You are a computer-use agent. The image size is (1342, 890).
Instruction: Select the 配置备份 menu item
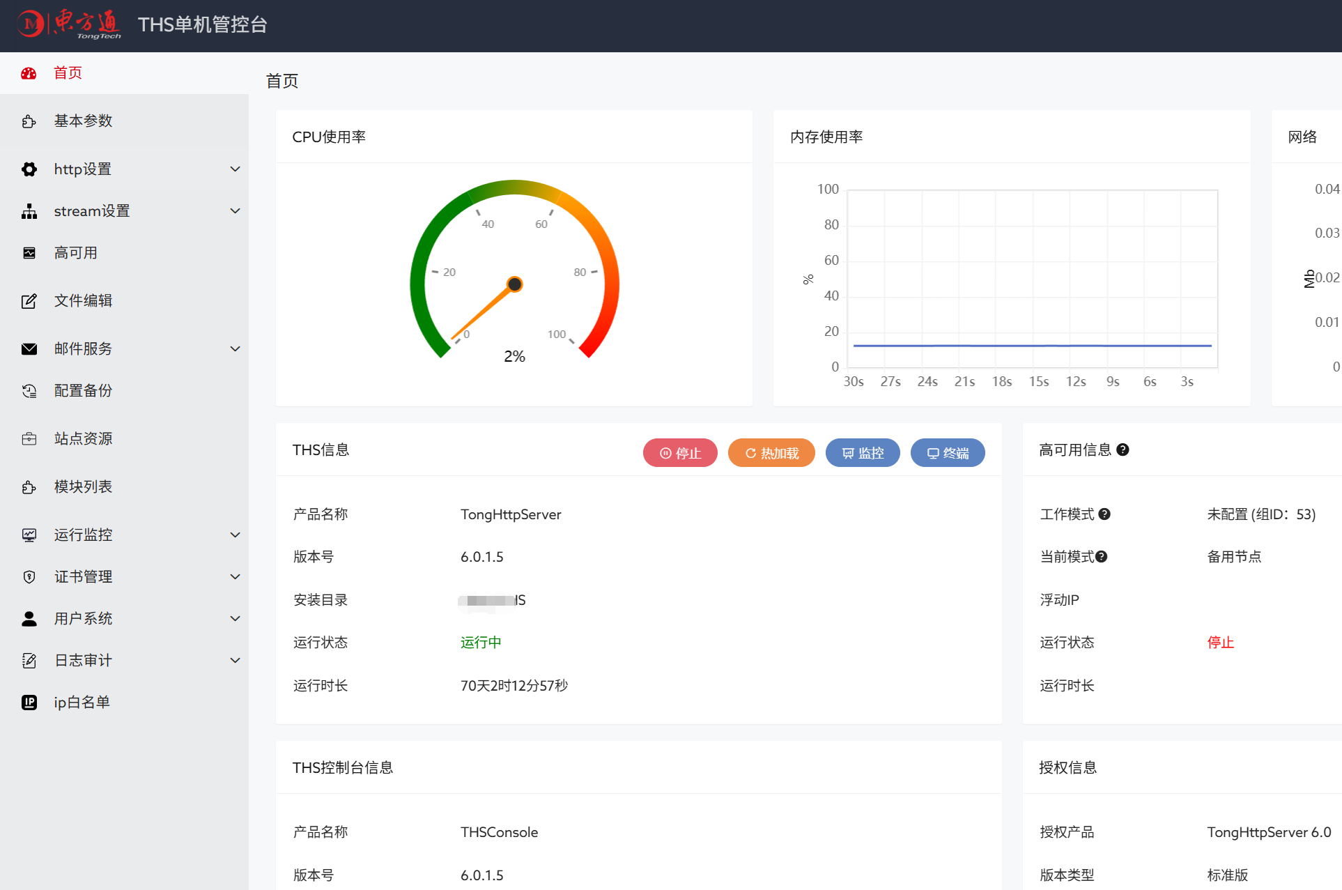(124, 391)
